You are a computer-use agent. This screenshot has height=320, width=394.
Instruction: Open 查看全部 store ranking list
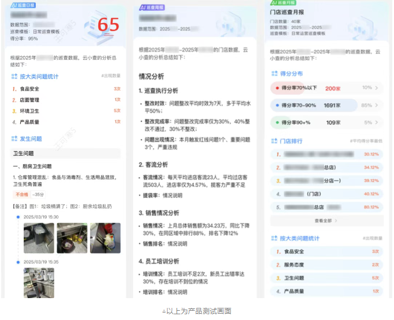(326, 220)
